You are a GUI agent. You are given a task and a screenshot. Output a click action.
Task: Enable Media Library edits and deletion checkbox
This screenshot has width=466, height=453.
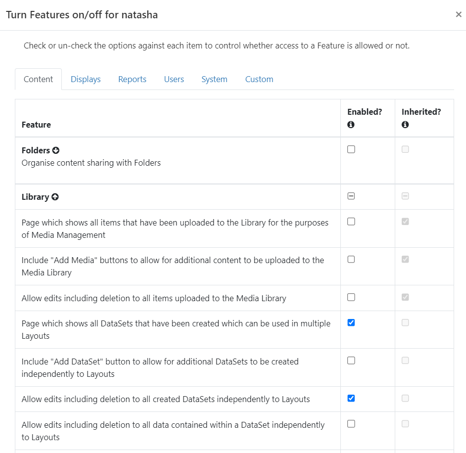[351, 297]
